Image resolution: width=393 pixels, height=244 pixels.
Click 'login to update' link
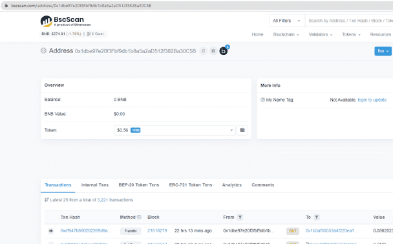tap(372, 100)
